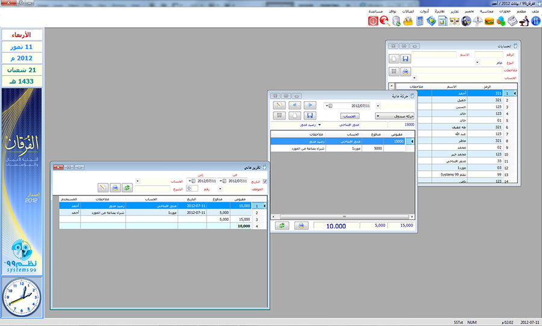The height and width of the screenshot is (326, 542).
Task: Print from bottom of financial movement window
Action: (x=301, y=226)
